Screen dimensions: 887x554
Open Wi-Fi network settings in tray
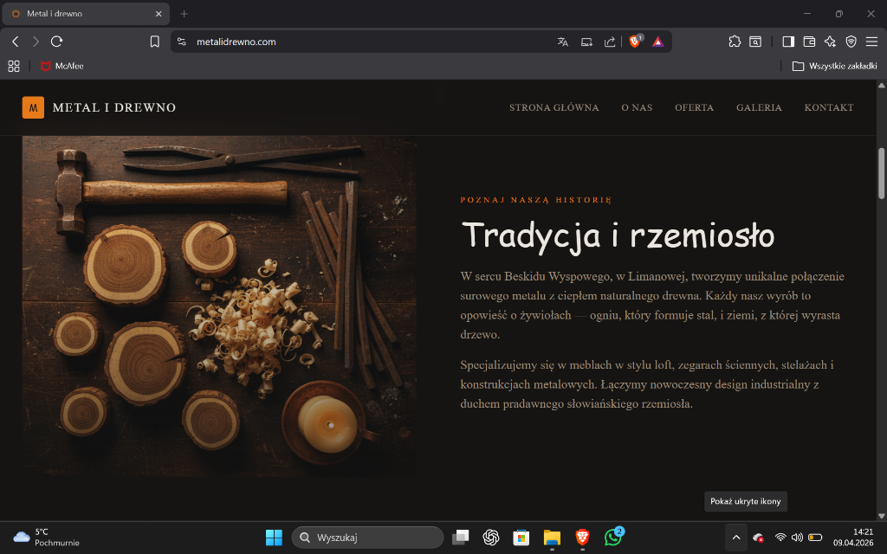click(x=780, y=537)
